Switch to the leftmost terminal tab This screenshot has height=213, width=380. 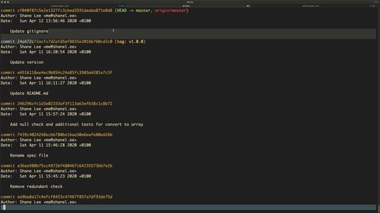[62, 6]
